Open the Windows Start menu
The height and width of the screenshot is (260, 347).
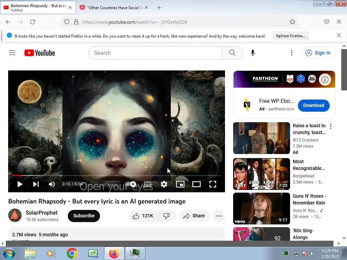pyautogui.click(x=8, y=253)
